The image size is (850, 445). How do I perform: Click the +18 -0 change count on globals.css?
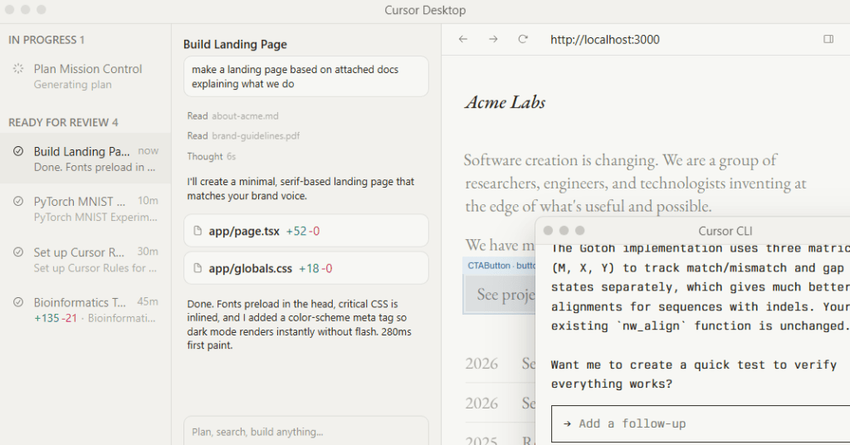[315, 268]
